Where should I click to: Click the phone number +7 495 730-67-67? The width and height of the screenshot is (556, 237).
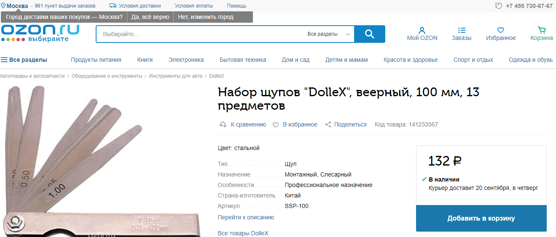tap(529, 6)
